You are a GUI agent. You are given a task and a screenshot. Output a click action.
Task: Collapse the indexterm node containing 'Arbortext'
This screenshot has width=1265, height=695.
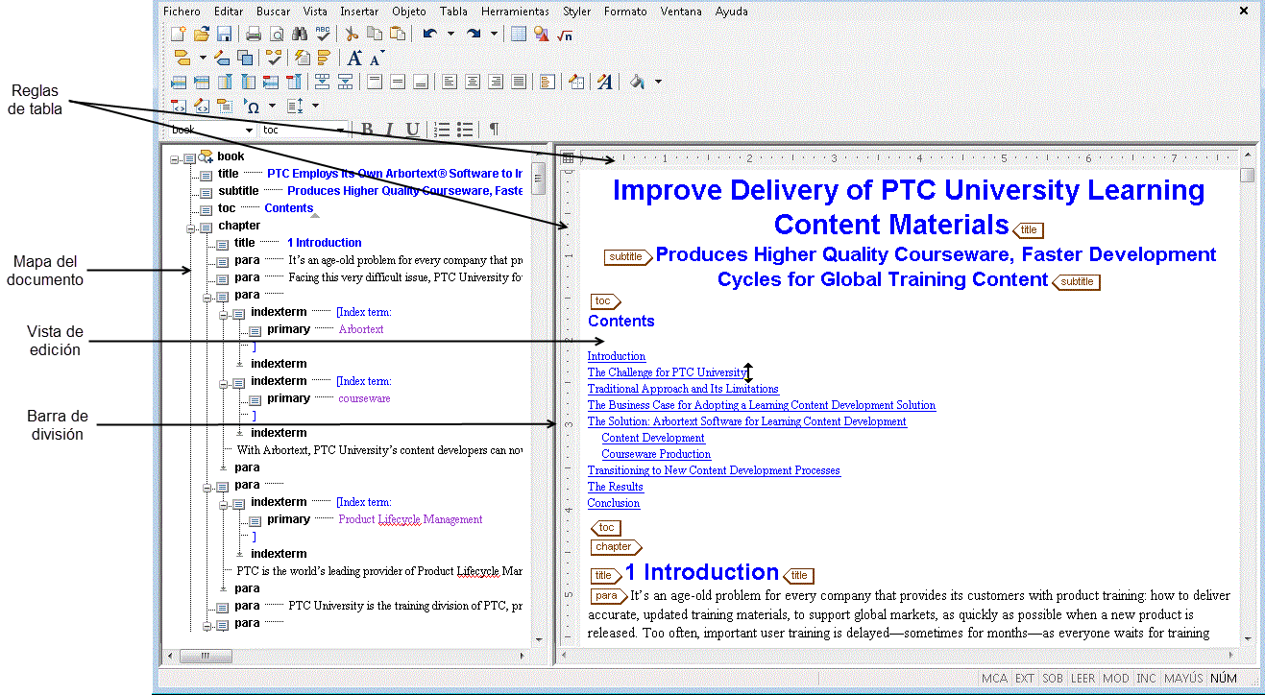[x=223, y=314]
